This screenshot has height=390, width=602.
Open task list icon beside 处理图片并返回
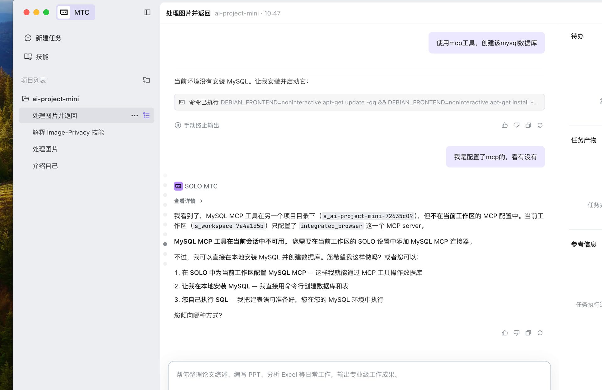click(x=146, y=115)
